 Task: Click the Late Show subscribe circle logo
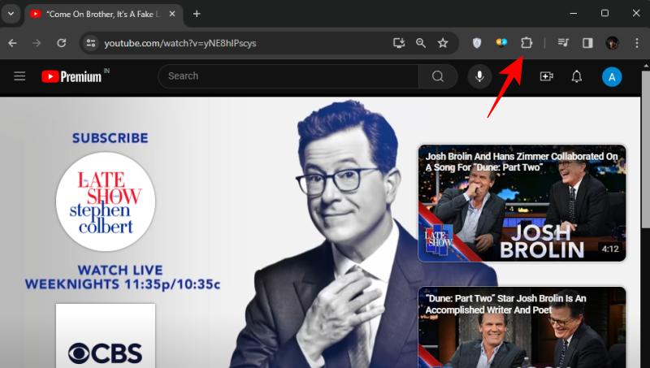[x=106, y=201]
